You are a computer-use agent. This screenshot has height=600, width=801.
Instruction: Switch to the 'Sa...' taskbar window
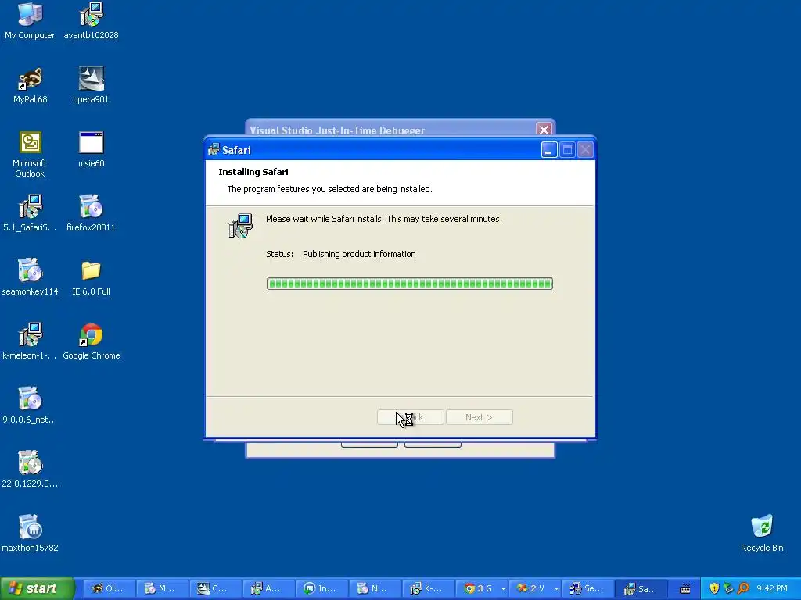641,588
